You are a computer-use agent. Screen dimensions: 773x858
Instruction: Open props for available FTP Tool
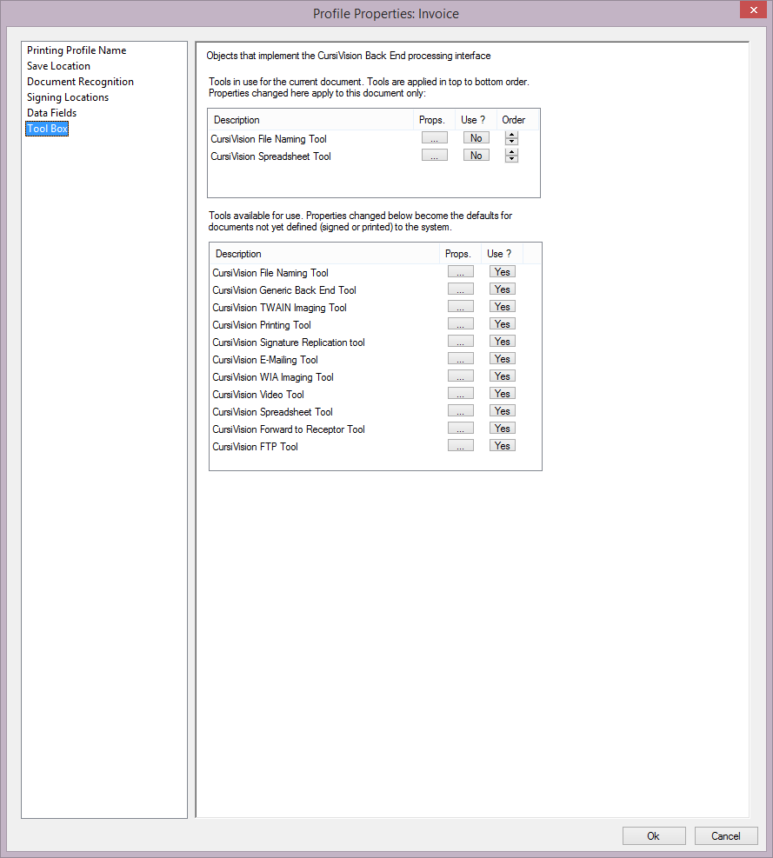pos(460,446)
